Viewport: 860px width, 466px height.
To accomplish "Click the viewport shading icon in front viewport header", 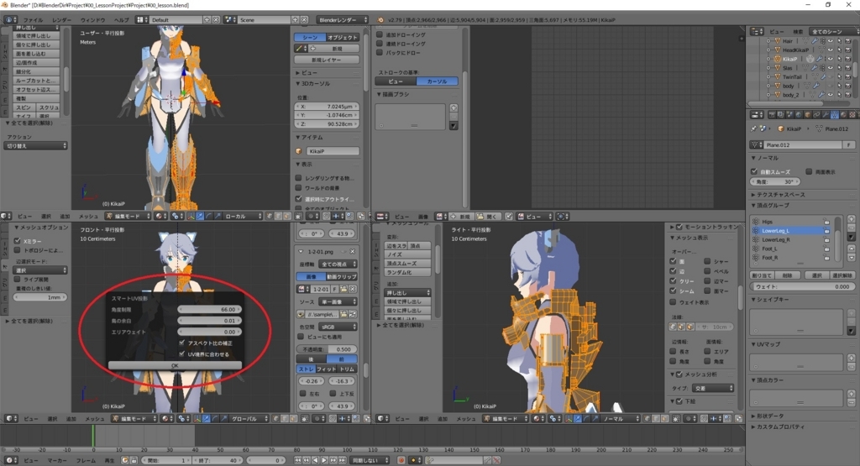I will (x=166, y=418).
